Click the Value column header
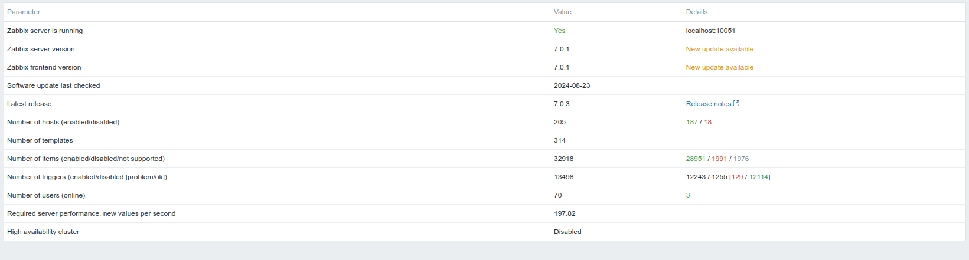This screenshot has width=969, height=260. 563,12
